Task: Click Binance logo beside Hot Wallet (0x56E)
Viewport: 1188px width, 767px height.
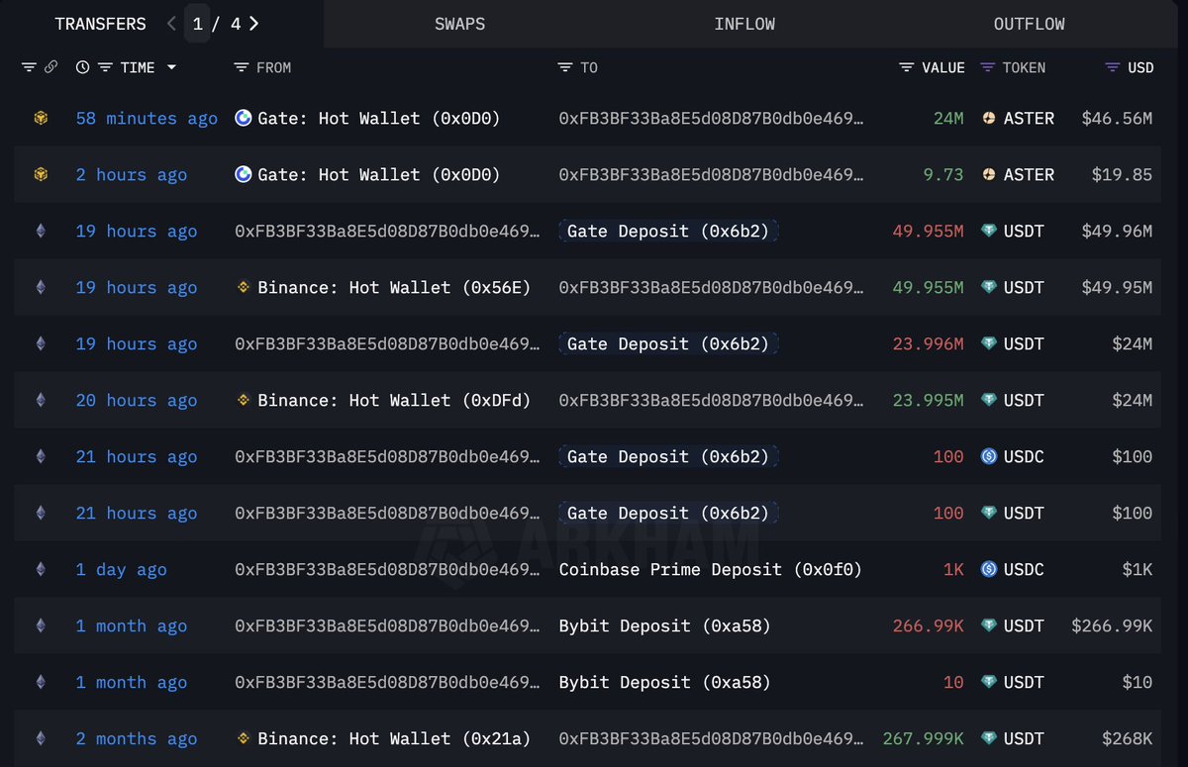Action: pos(243,287)
